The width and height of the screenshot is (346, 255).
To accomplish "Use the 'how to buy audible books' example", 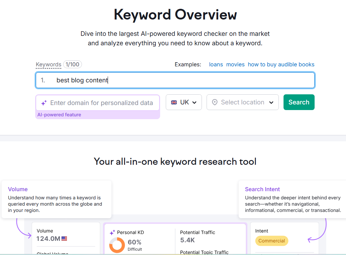I will coord(281,64).
